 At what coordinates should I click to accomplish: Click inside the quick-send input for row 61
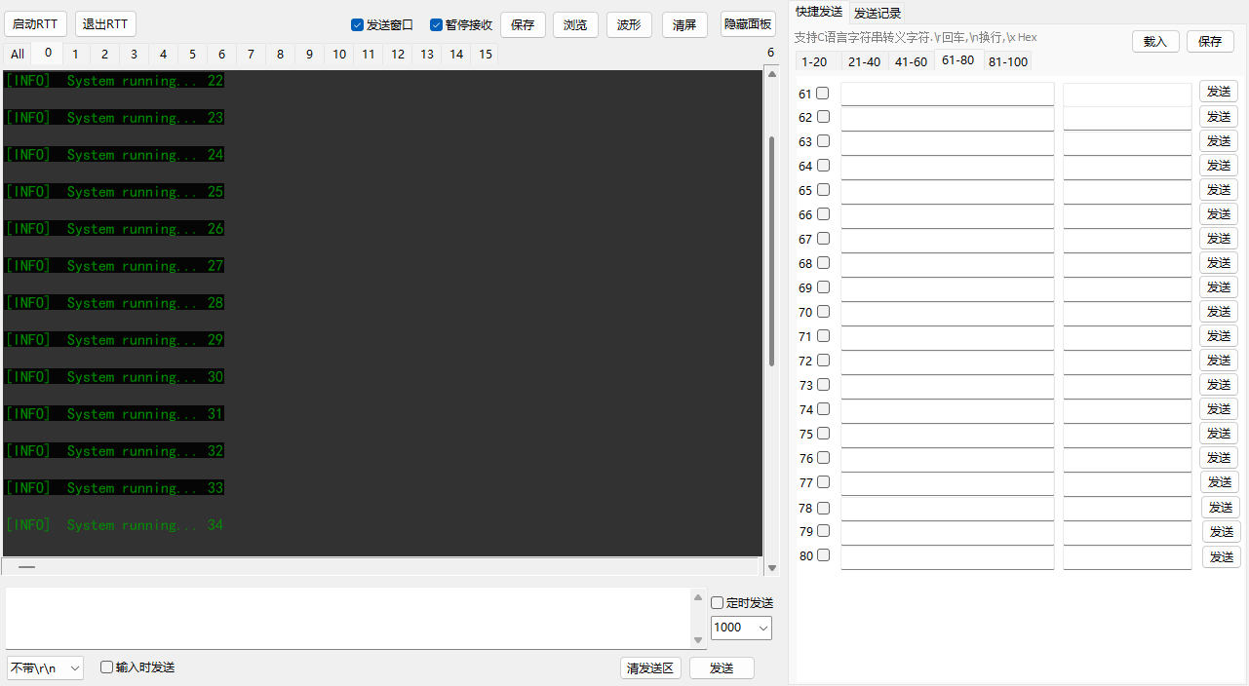[947, 94]
